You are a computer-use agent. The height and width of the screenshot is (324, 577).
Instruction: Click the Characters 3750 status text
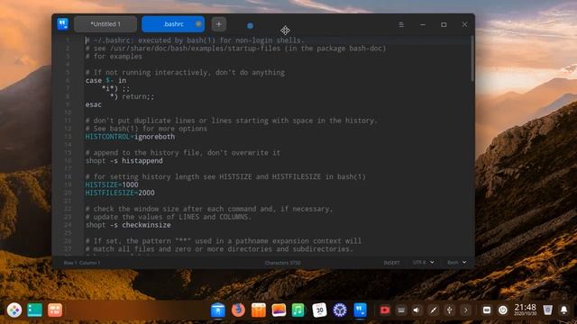(282, 263)
